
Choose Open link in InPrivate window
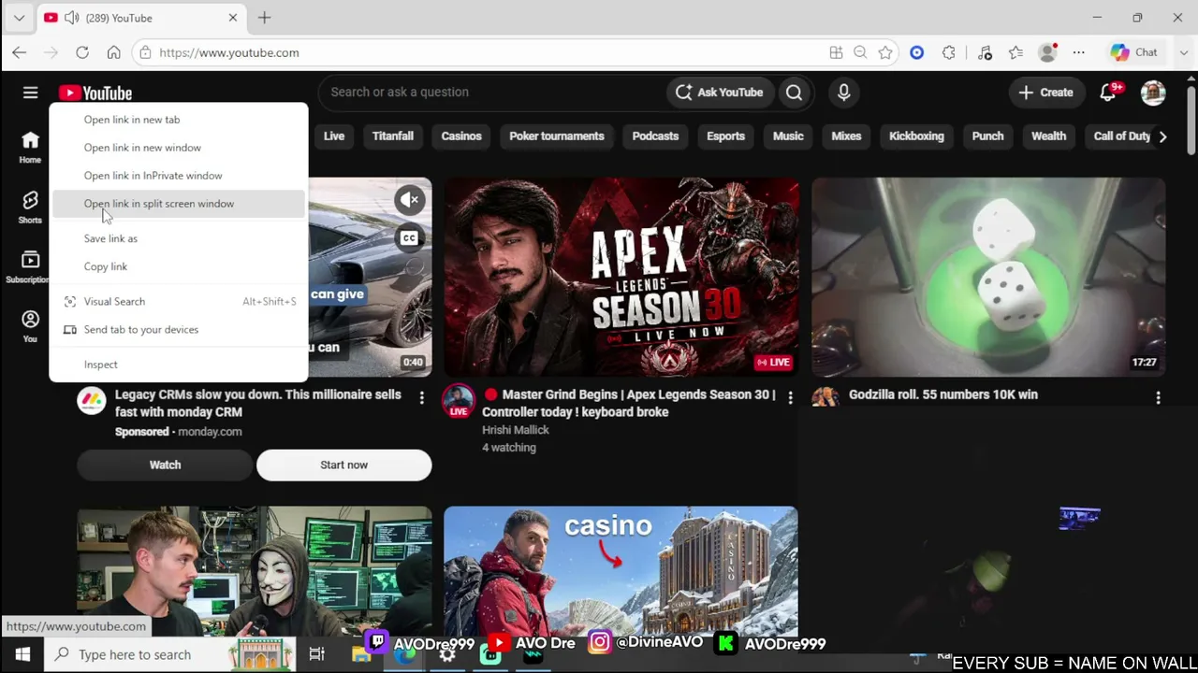(x=178, y=176)
